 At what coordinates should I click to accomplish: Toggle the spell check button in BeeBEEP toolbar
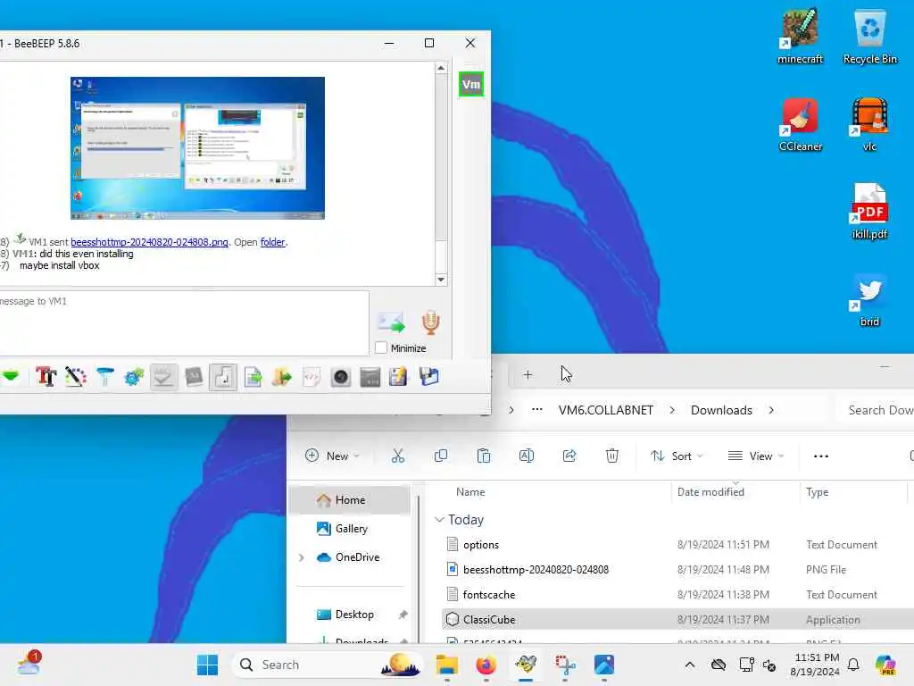[164, 377]
